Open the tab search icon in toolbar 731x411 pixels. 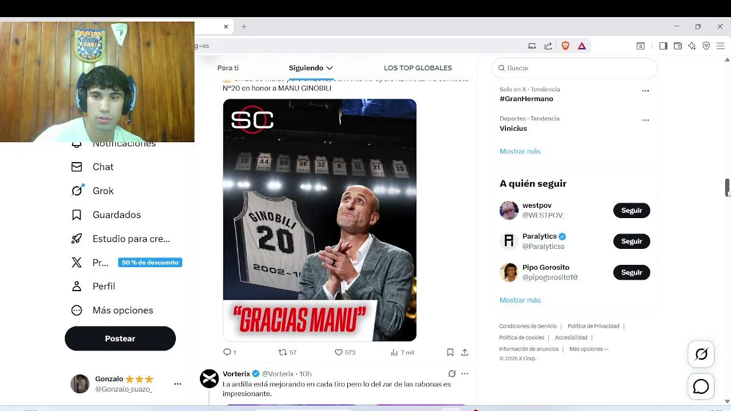pos(641,46)
